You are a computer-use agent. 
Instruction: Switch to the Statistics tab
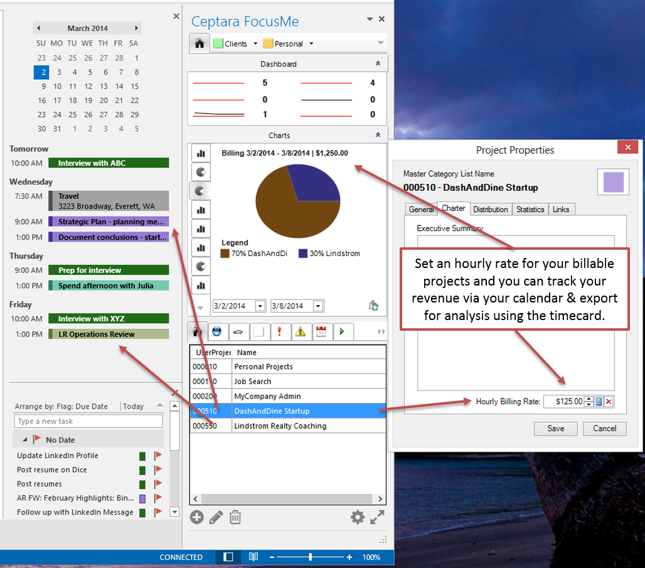(530, 209)
